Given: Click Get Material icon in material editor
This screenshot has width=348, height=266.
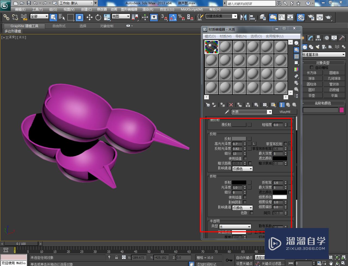Looking at the screenshot, I should [208, 105].
